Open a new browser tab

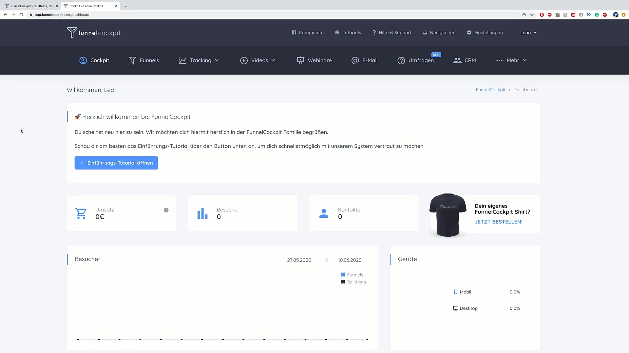pos(125,6)
